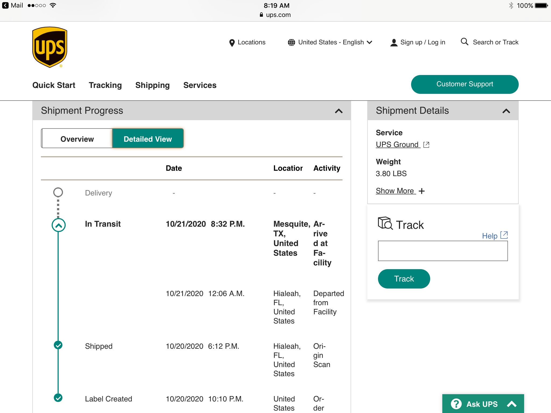Click Search or Track link text
Image resolution: width=551 pixels, height=413 pixels.
pos(496,42)
